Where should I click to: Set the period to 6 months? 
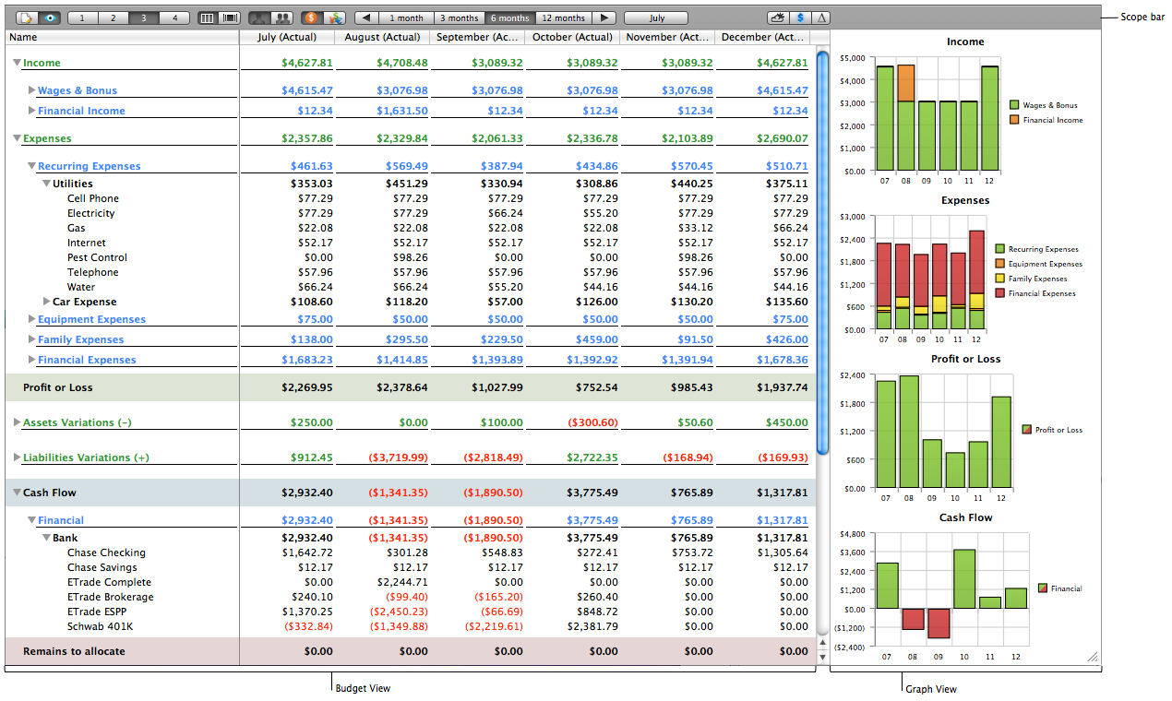pyautogui.click(x=510, y=18)
